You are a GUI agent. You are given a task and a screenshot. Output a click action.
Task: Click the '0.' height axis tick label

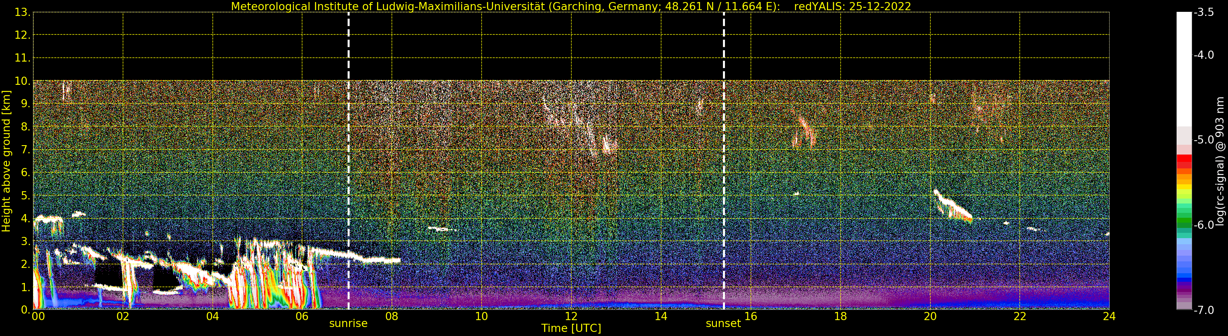(26, 310)
